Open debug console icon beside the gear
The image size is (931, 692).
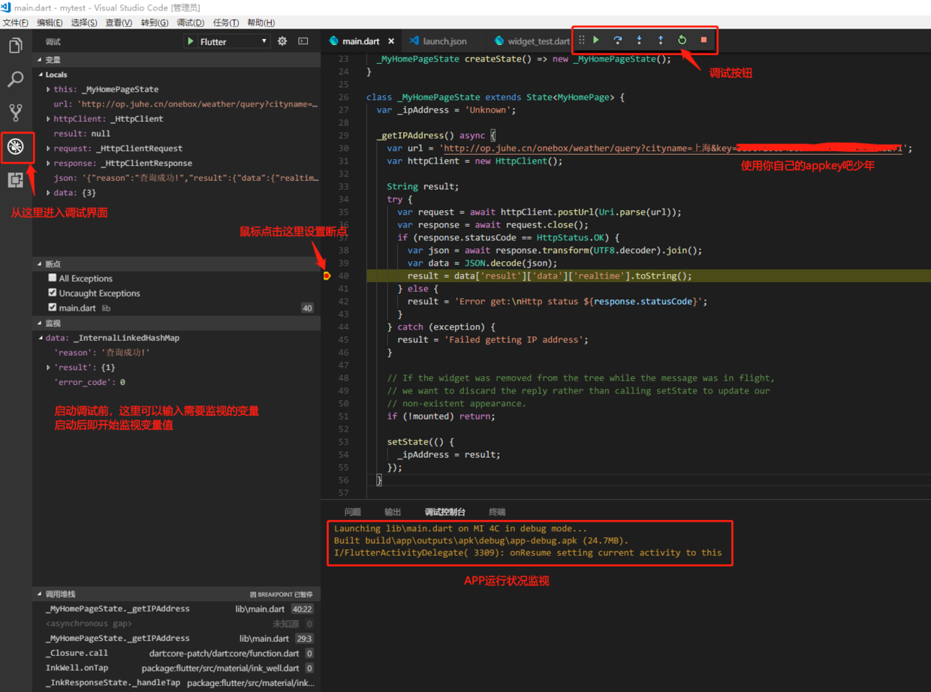coord(303,41)
